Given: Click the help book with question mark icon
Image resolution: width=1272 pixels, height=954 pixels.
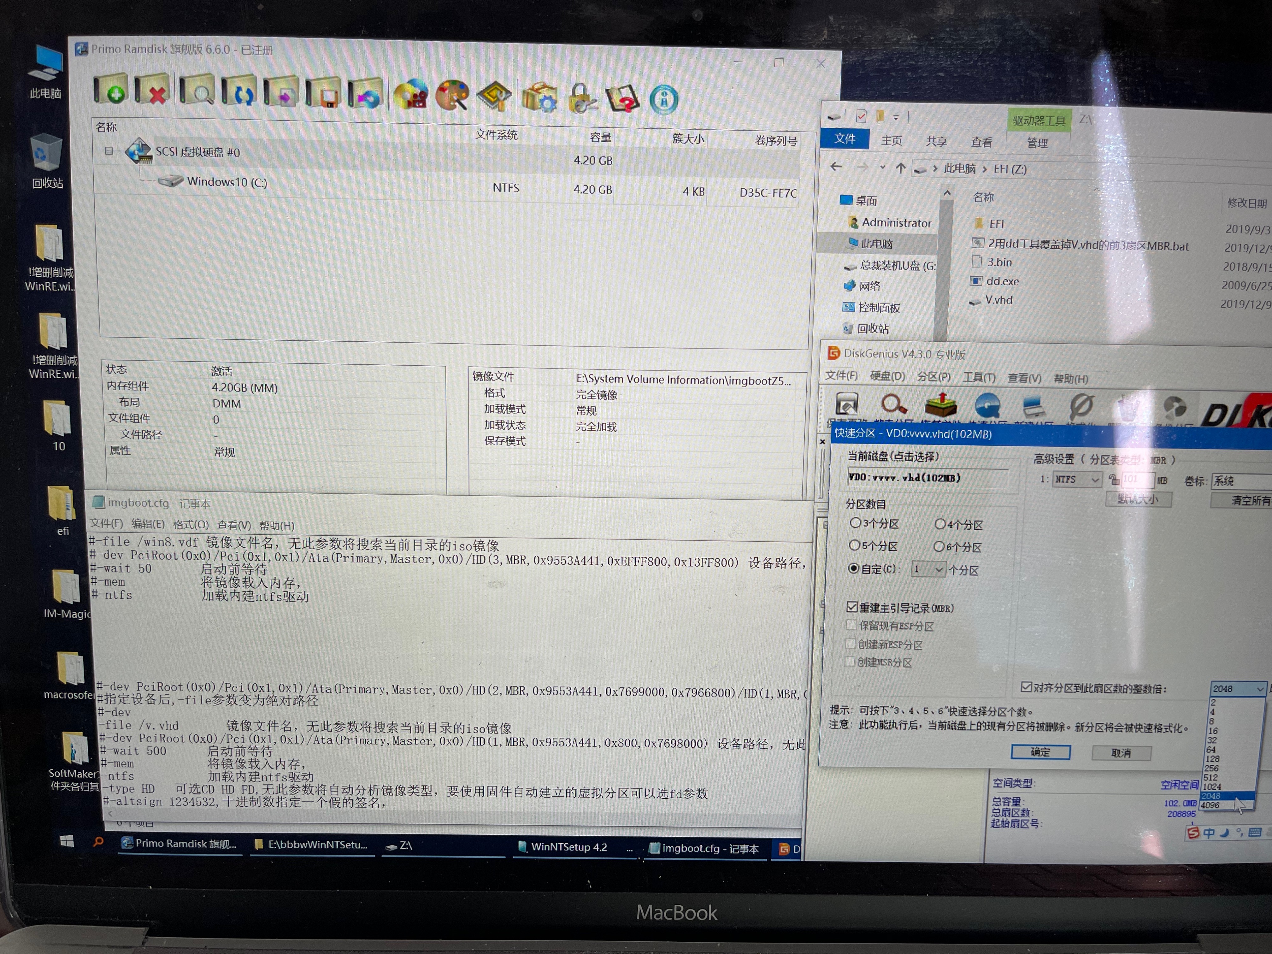Looking at the screenshot, I should [623, 99].
